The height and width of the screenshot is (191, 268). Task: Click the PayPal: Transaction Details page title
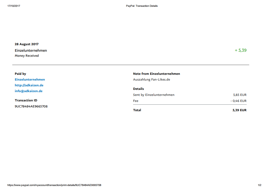tap(142, 6)
